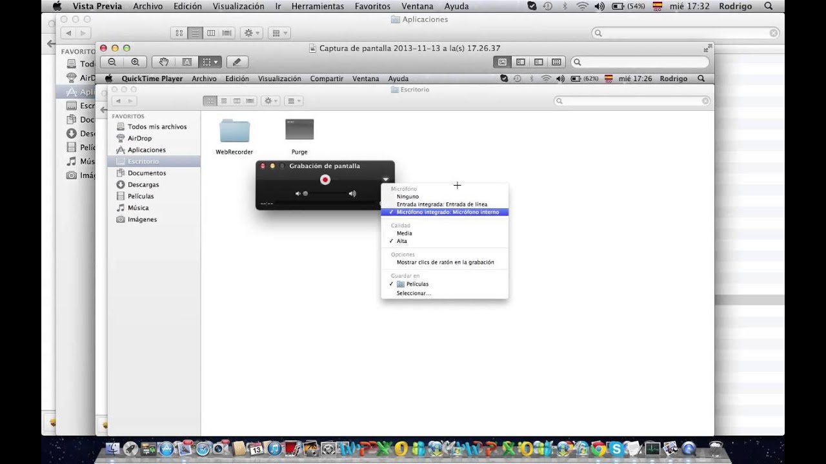Show the edit toolbar with pencil icon
The height and width of the screenshot is (464, 826).
click(x=237, y=62)
